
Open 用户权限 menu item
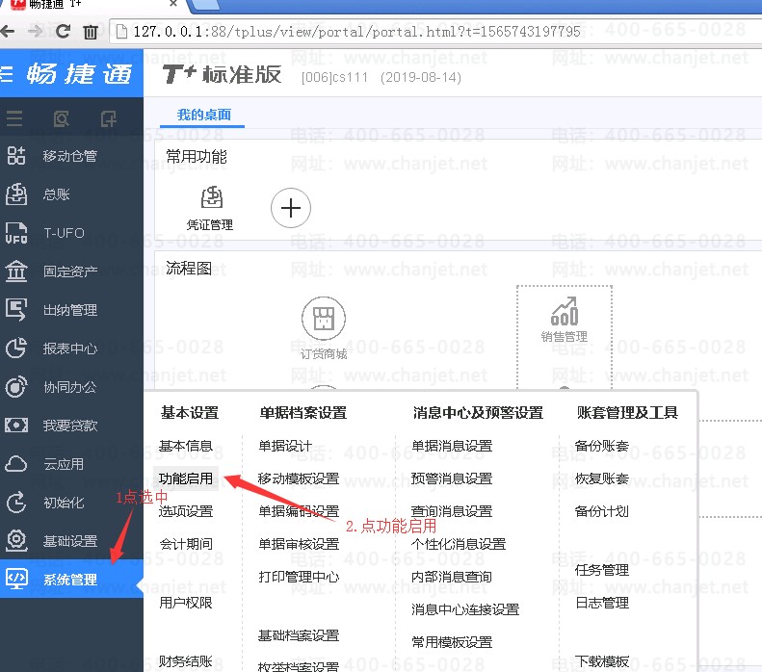click(x=186, y=603)
